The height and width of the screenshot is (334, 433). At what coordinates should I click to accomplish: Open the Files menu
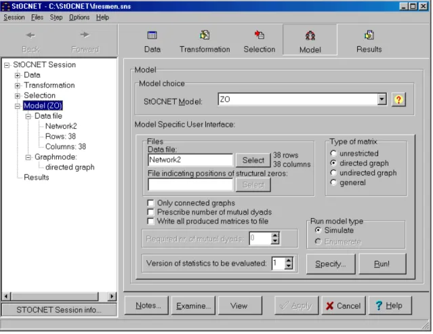pyautogui.click(x=37, y=18)
